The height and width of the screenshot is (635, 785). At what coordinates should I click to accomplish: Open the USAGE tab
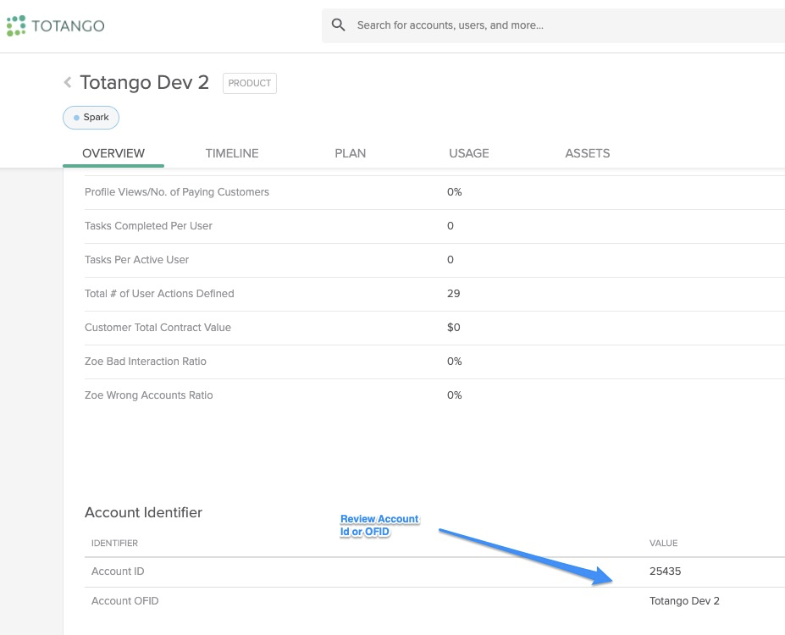coord(468,153)
